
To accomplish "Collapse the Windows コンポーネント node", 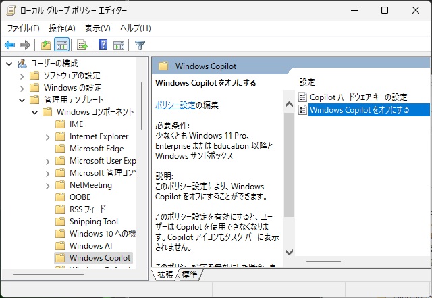I will [x=35, y=112].
